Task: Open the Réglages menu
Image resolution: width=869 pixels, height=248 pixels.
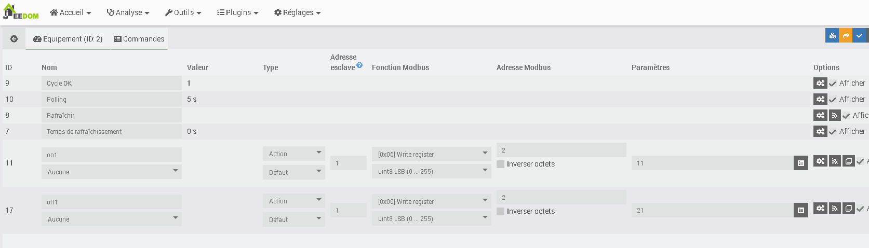Action: (x=297, y=12)
